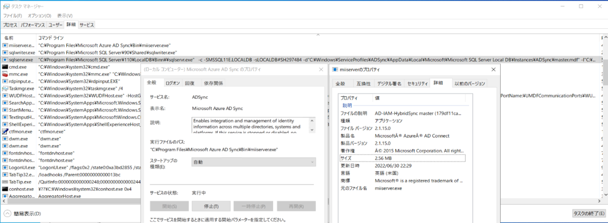Select the 更新日時 2022/06/30 22:29 row
The width and height of the screenshot is (608, 223).
coord(402,166)
